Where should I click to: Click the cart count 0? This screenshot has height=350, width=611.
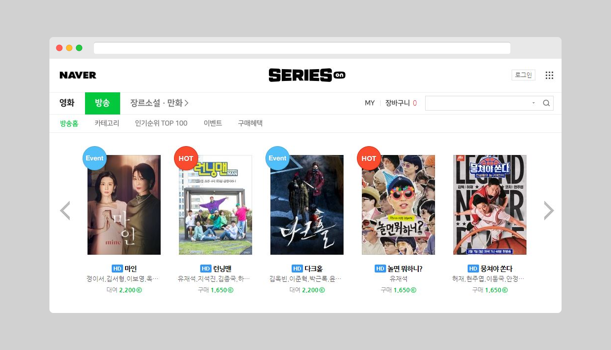pos(415,103)
